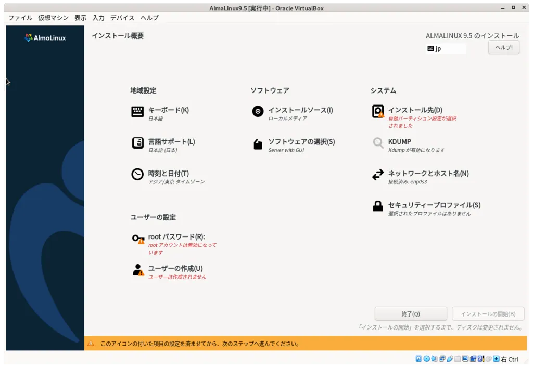Click the hard disk activity icon in statusbar
The height and width of the screenshot is (368, 533).
418,359
